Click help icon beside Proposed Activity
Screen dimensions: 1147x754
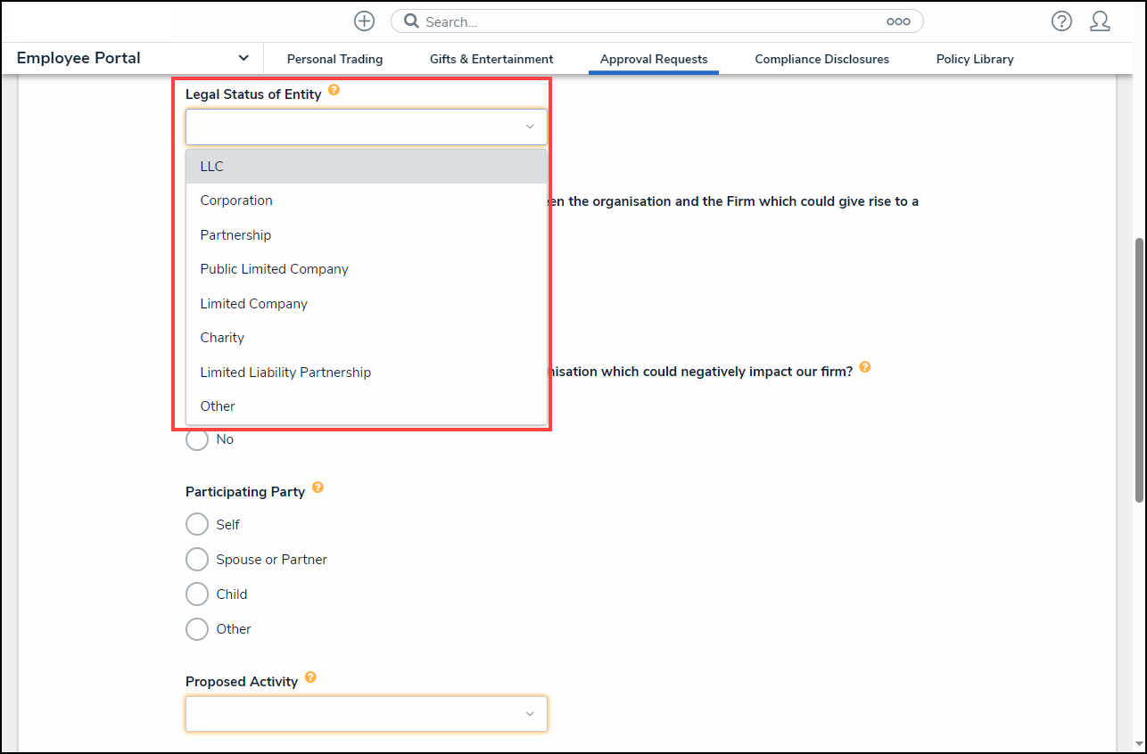310,677
